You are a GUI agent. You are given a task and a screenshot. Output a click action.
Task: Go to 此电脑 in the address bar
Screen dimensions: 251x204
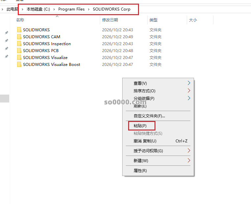[12, 9]
